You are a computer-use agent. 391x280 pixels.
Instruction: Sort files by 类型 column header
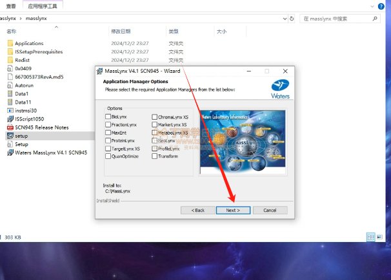(x=174, y=32)
